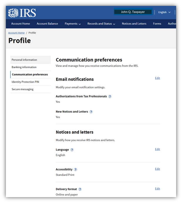Click 'View and manage how you receive' text

[97, 66]
